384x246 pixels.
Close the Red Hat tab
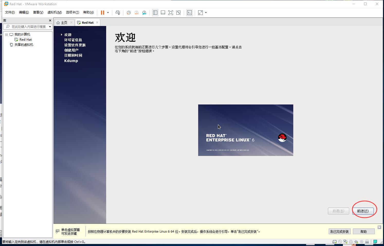97,22
